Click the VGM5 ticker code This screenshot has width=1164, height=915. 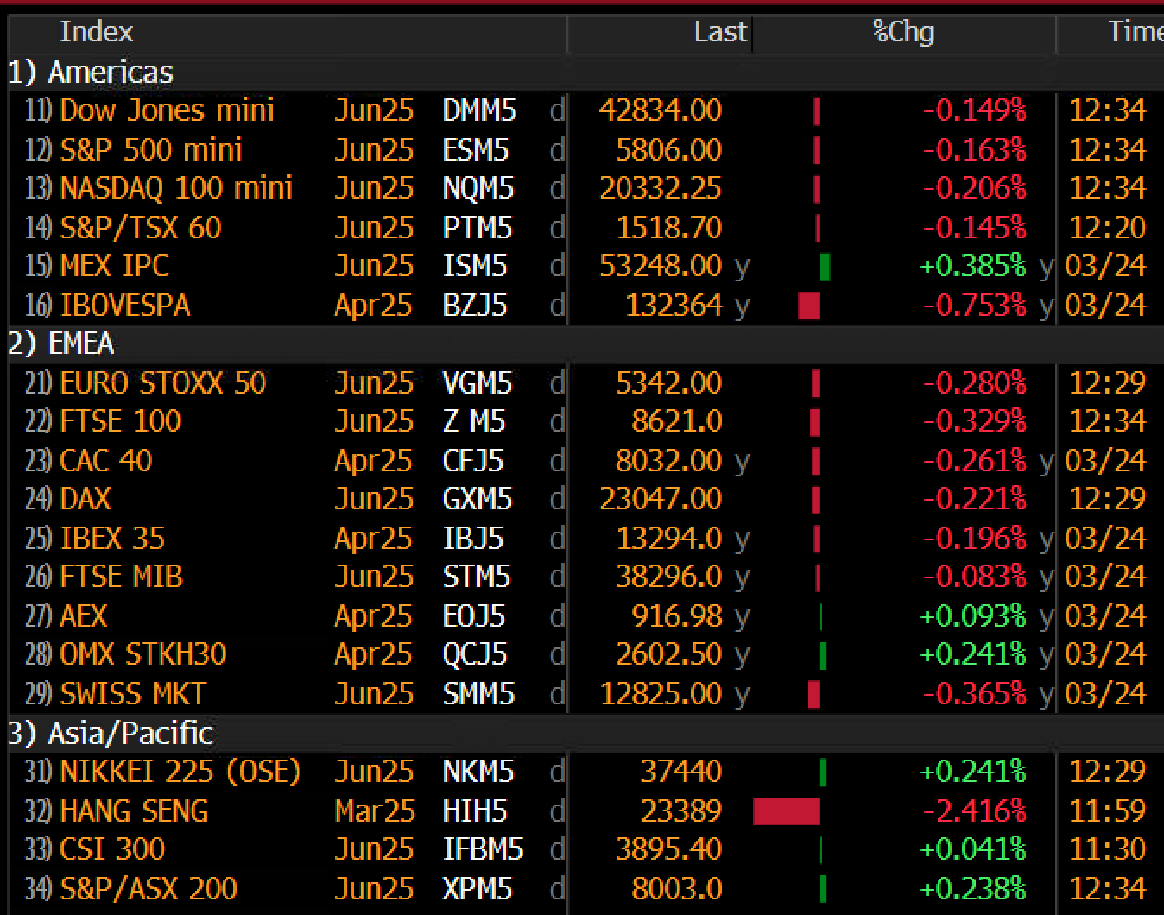(478, 382)
